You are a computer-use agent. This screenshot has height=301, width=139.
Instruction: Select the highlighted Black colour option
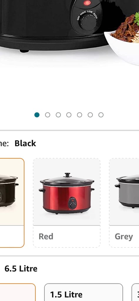click(x=12, y=203)
